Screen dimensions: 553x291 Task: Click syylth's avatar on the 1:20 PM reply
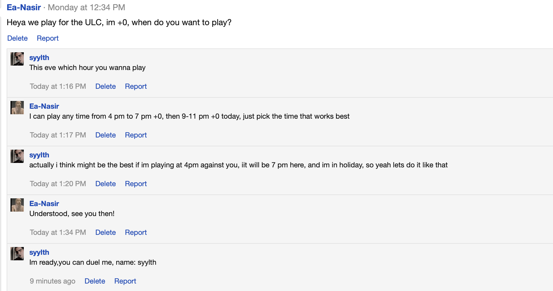17,156
